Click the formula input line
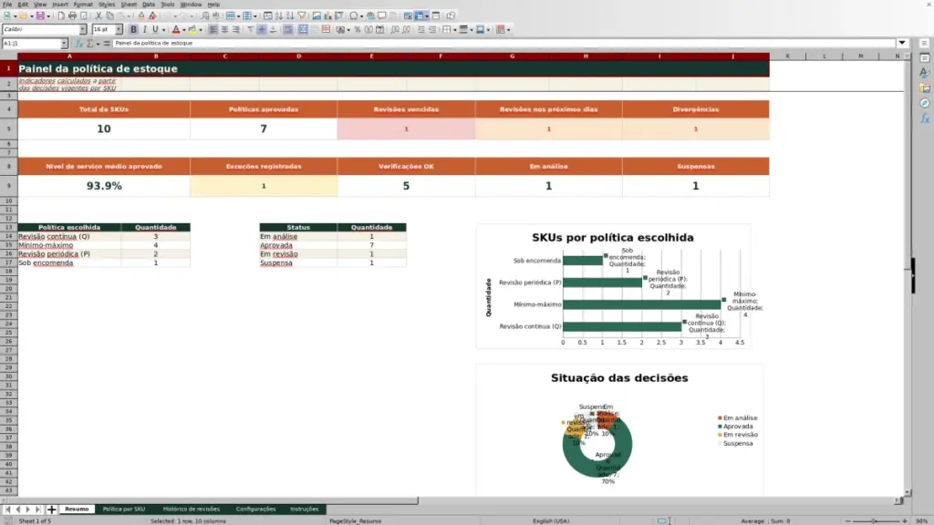Screen dimensions: 934x525 click(503, 44)
